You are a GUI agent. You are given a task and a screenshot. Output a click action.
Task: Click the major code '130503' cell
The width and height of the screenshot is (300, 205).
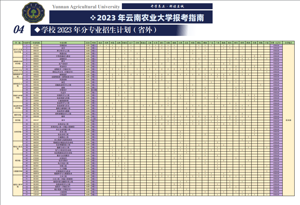[x=36, y=90]
